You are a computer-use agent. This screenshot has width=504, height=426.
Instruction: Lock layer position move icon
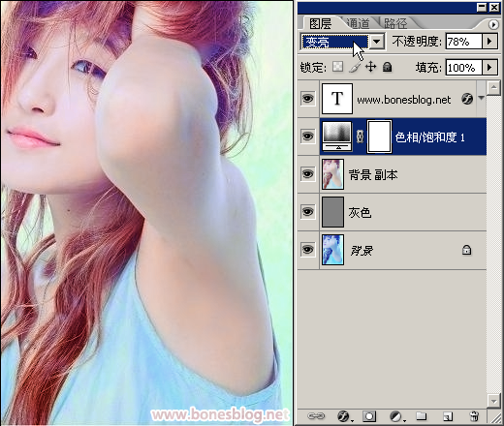370,67
